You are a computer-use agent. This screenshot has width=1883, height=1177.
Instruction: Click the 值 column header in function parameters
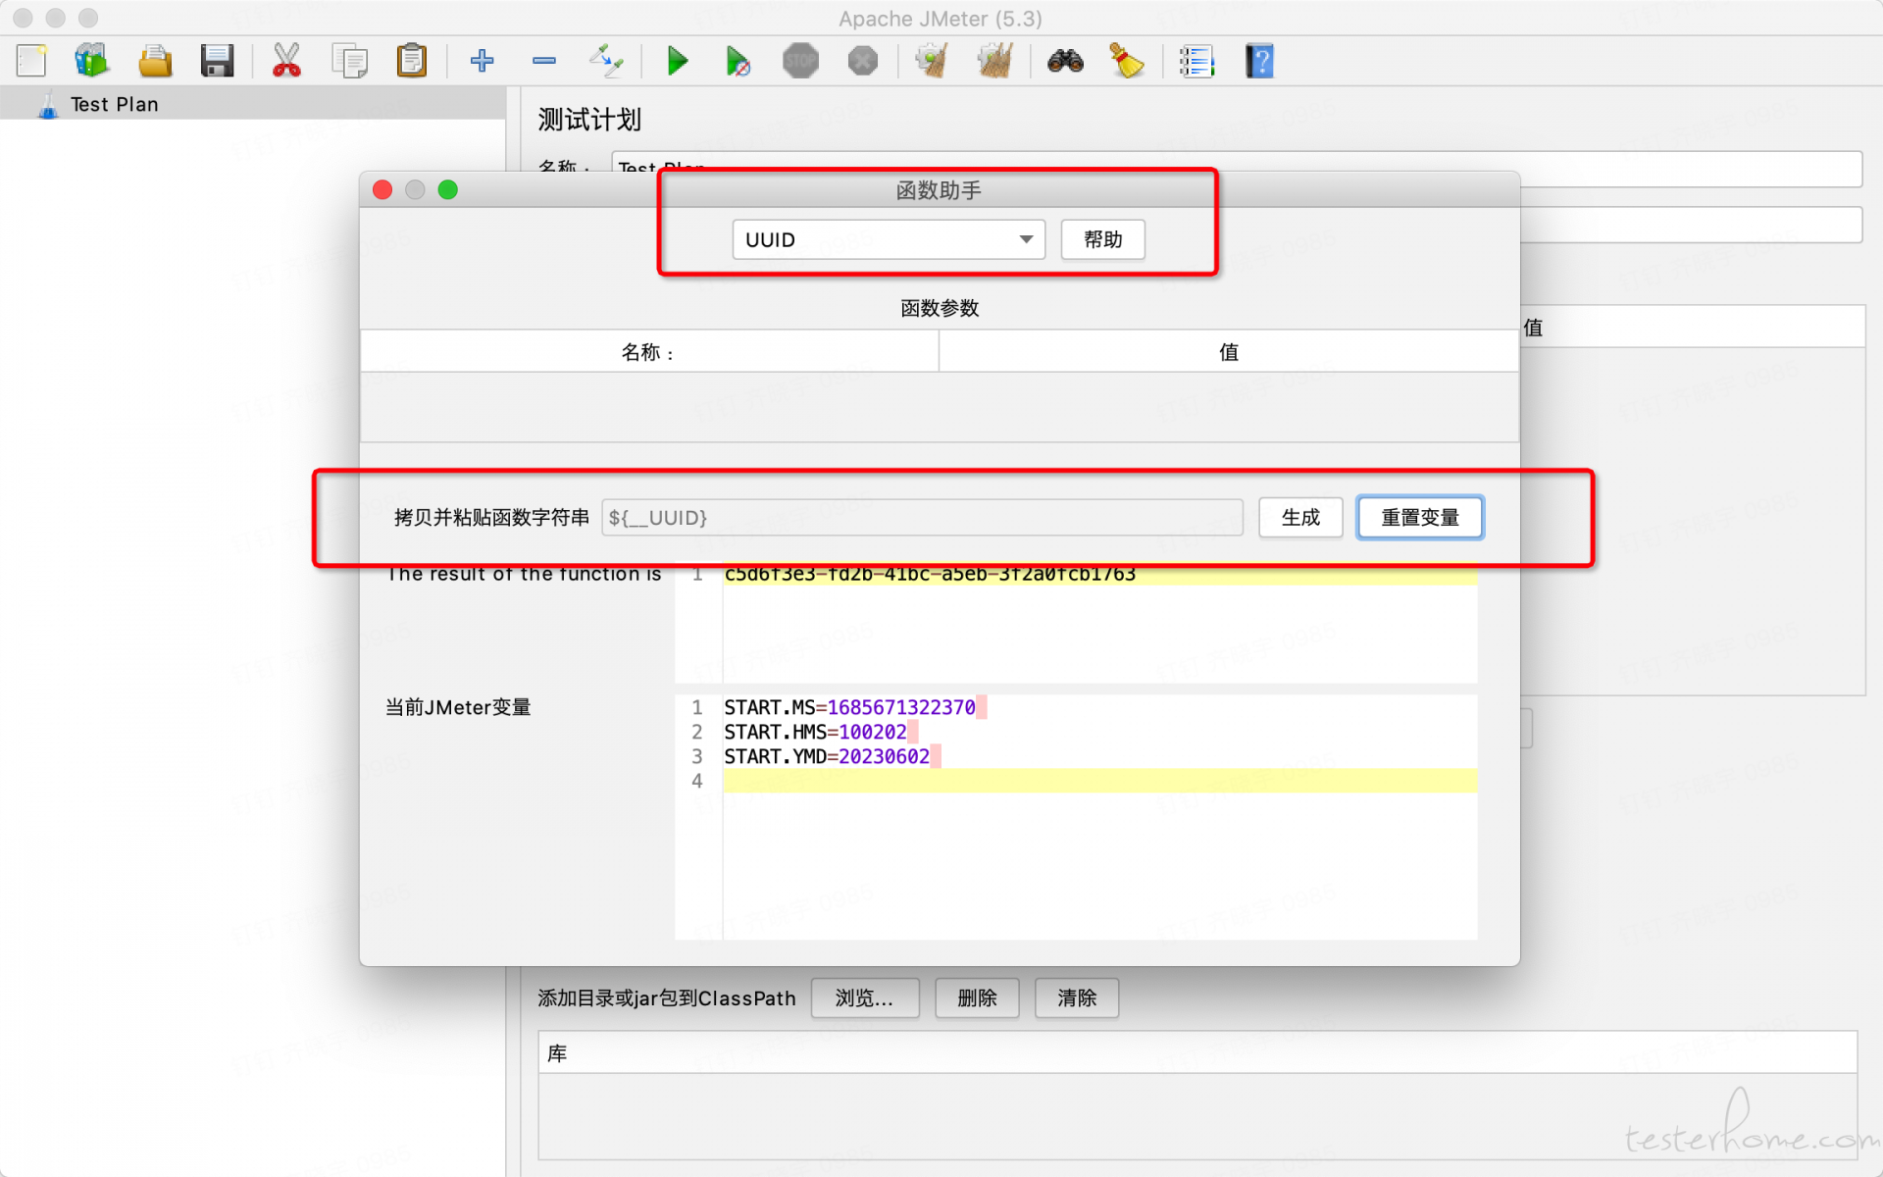tap(1229, 351)
